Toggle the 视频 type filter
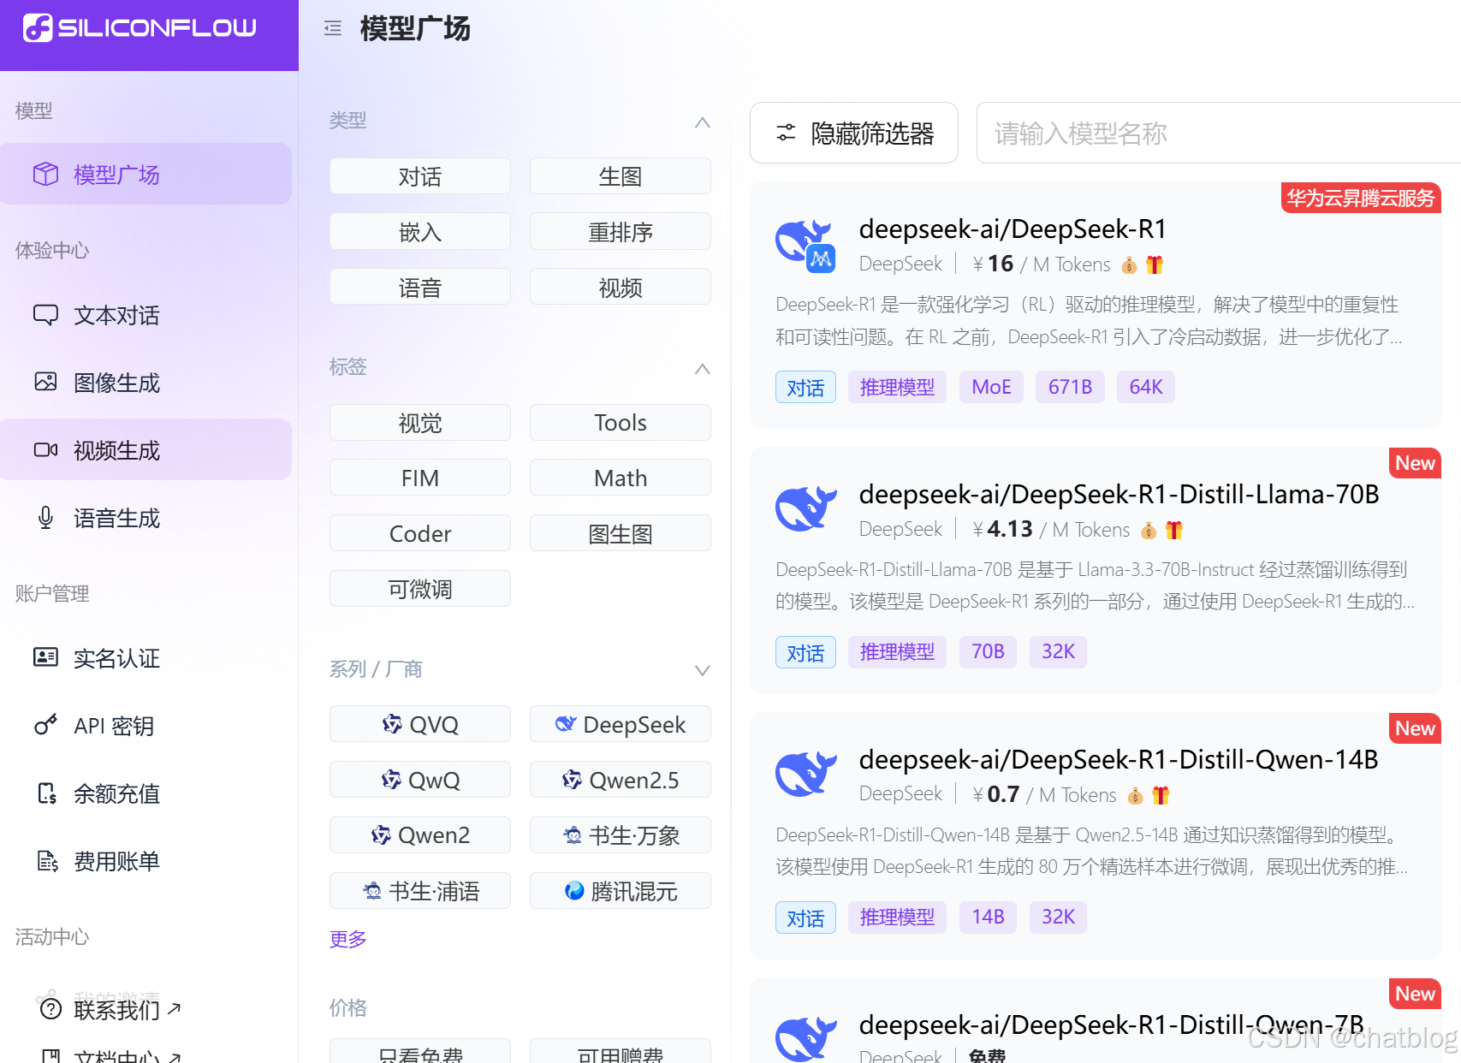This screenshot has width=1461, height=1063. pos(621,287)
